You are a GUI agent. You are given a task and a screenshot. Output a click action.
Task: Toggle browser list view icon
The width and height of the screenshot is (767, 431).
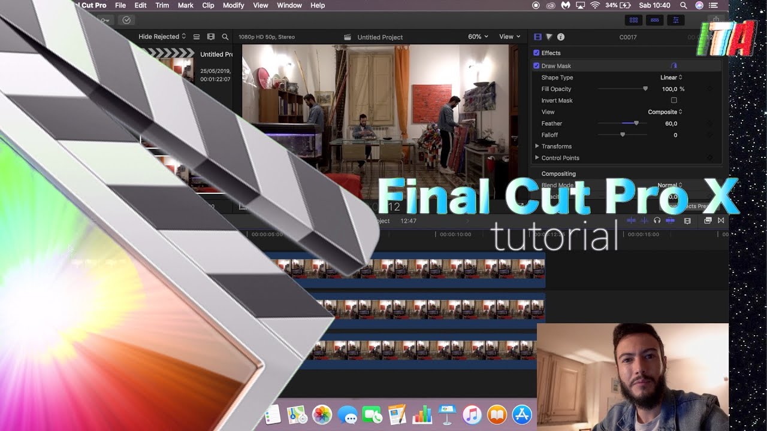point(197,37)
